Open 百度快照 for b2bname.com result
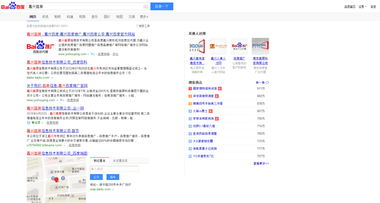Screen dimensions: 380x203 tap(75, 145)
